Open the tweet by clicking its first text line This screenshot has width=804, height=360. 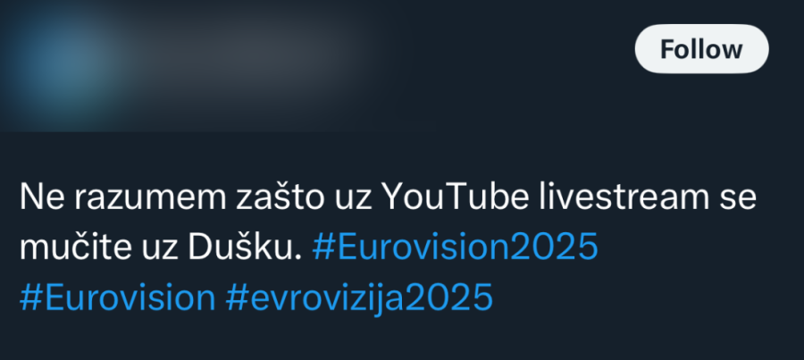[x=389, y=197]
